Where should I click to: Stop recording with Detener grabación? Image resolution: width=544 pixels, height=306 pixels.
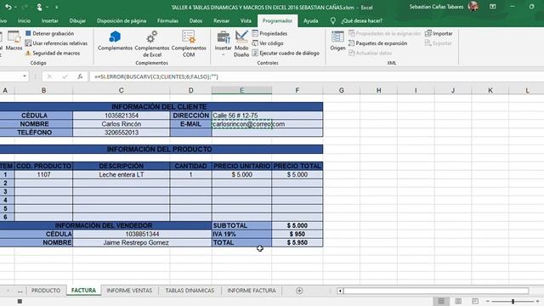(49, 34)
